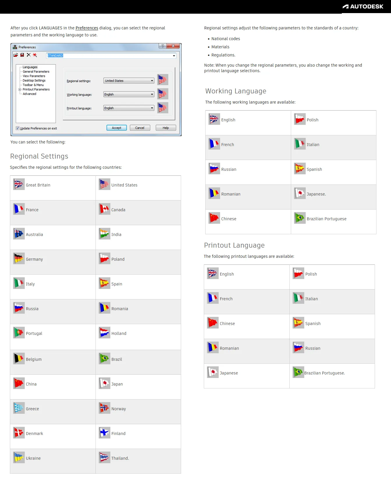Click the Accept button
Image resolution: width=391 pixels, height=483 pixels.
116,128
